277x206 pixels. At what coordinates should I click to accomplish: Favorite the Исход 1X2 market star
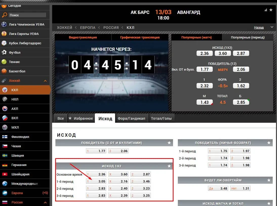coord(169,166)
